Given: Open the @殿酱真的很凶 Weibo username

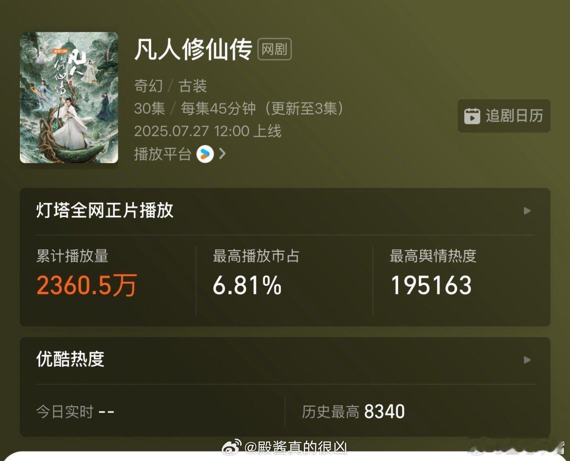Looking at the screenshot, I should click(296, 448).
